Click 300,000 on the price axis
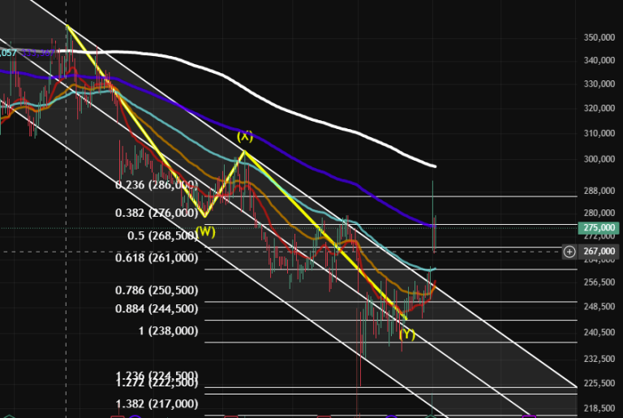This screenshot has height=418, width=623. [599, 159]
